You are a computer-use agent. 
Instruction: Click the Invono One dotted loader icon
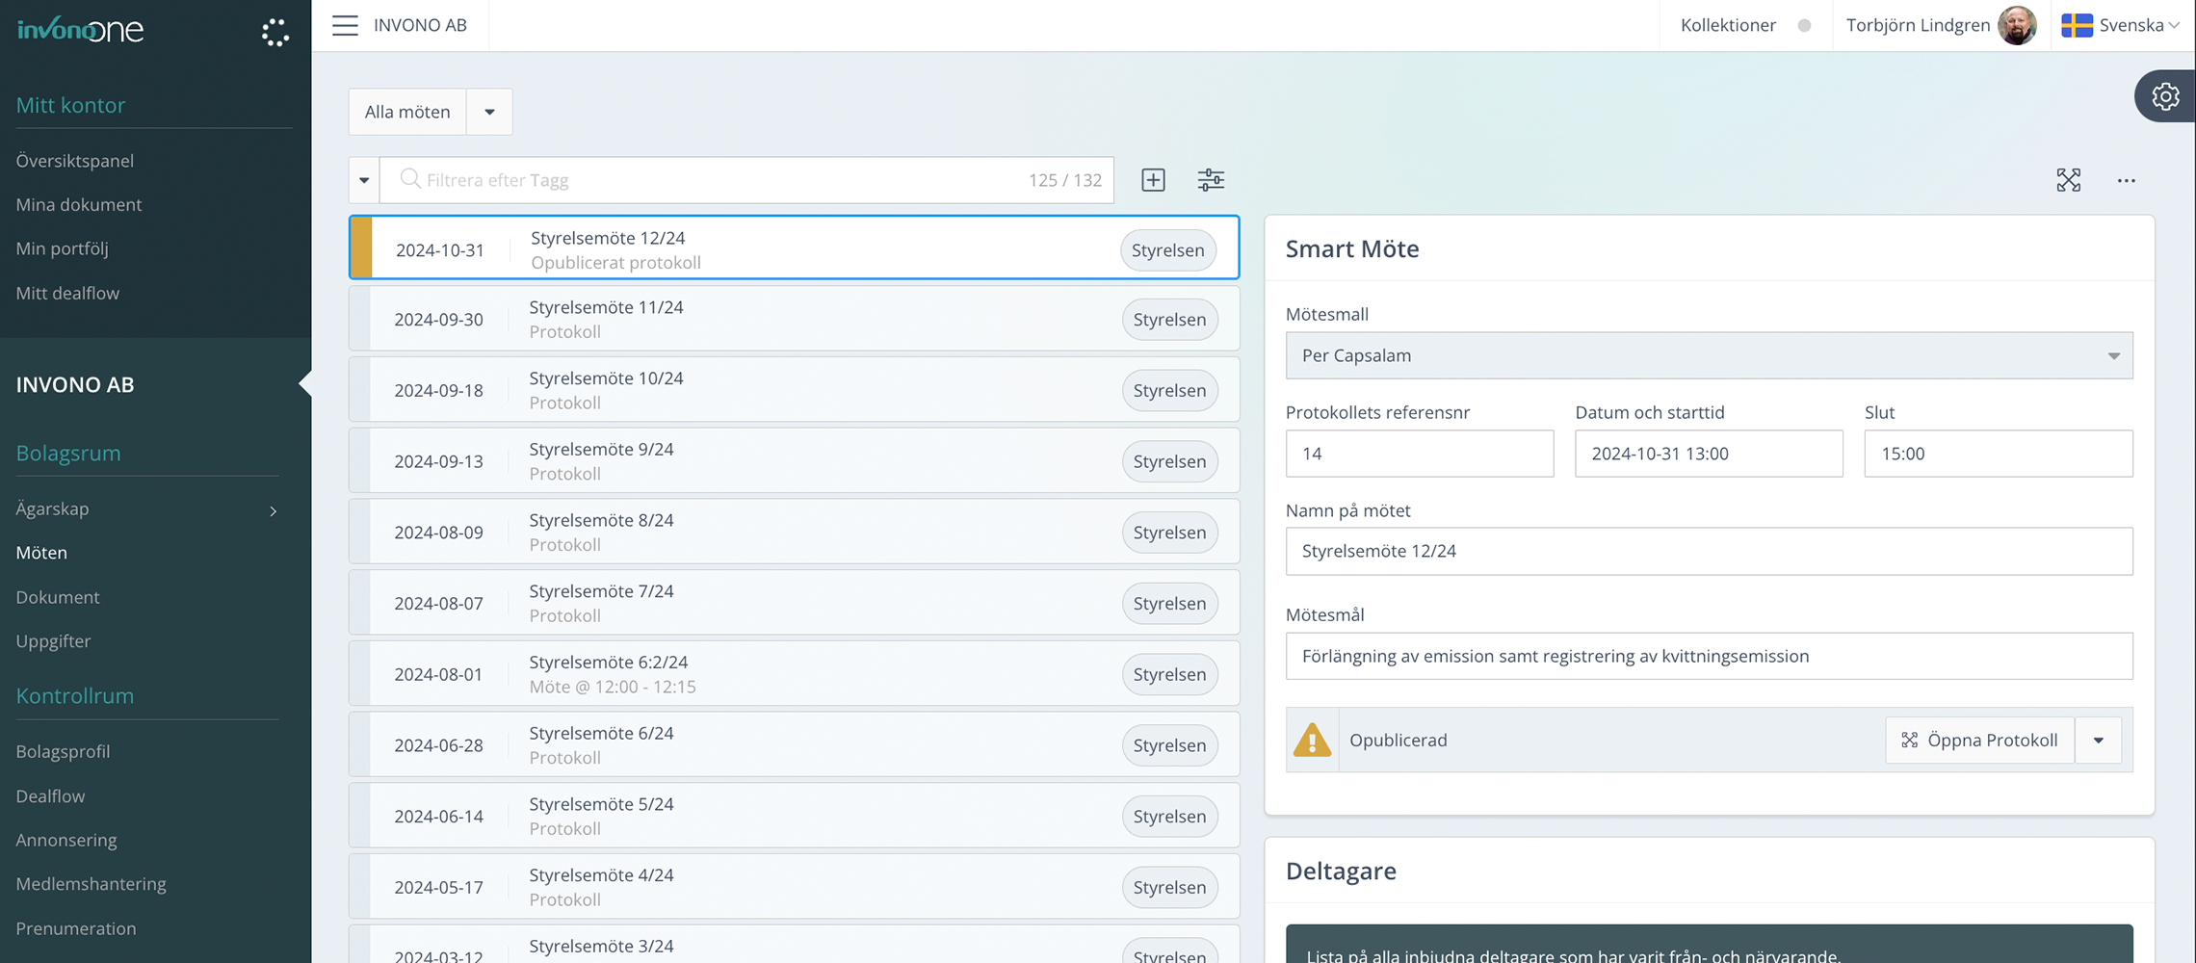[x=275, y=33]
